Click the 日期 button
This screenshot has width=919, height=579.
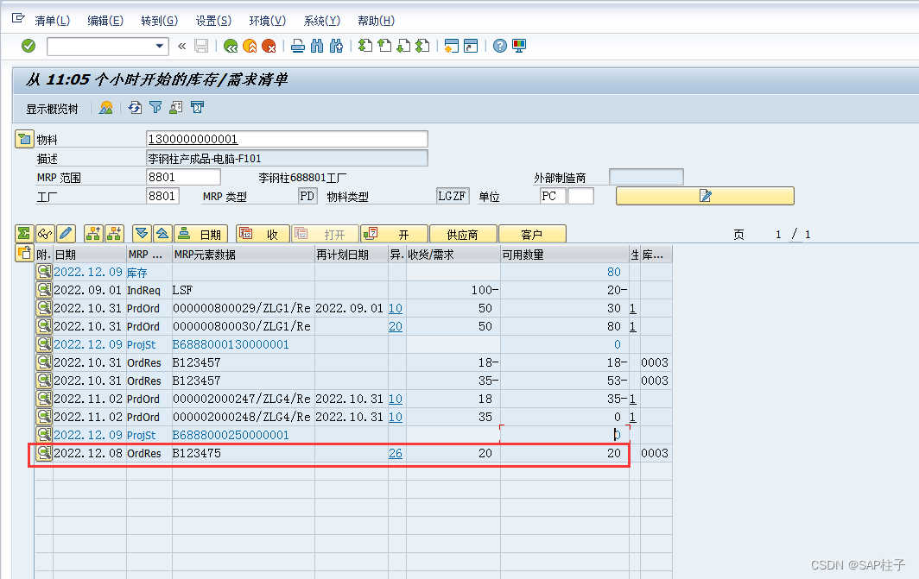200,234
